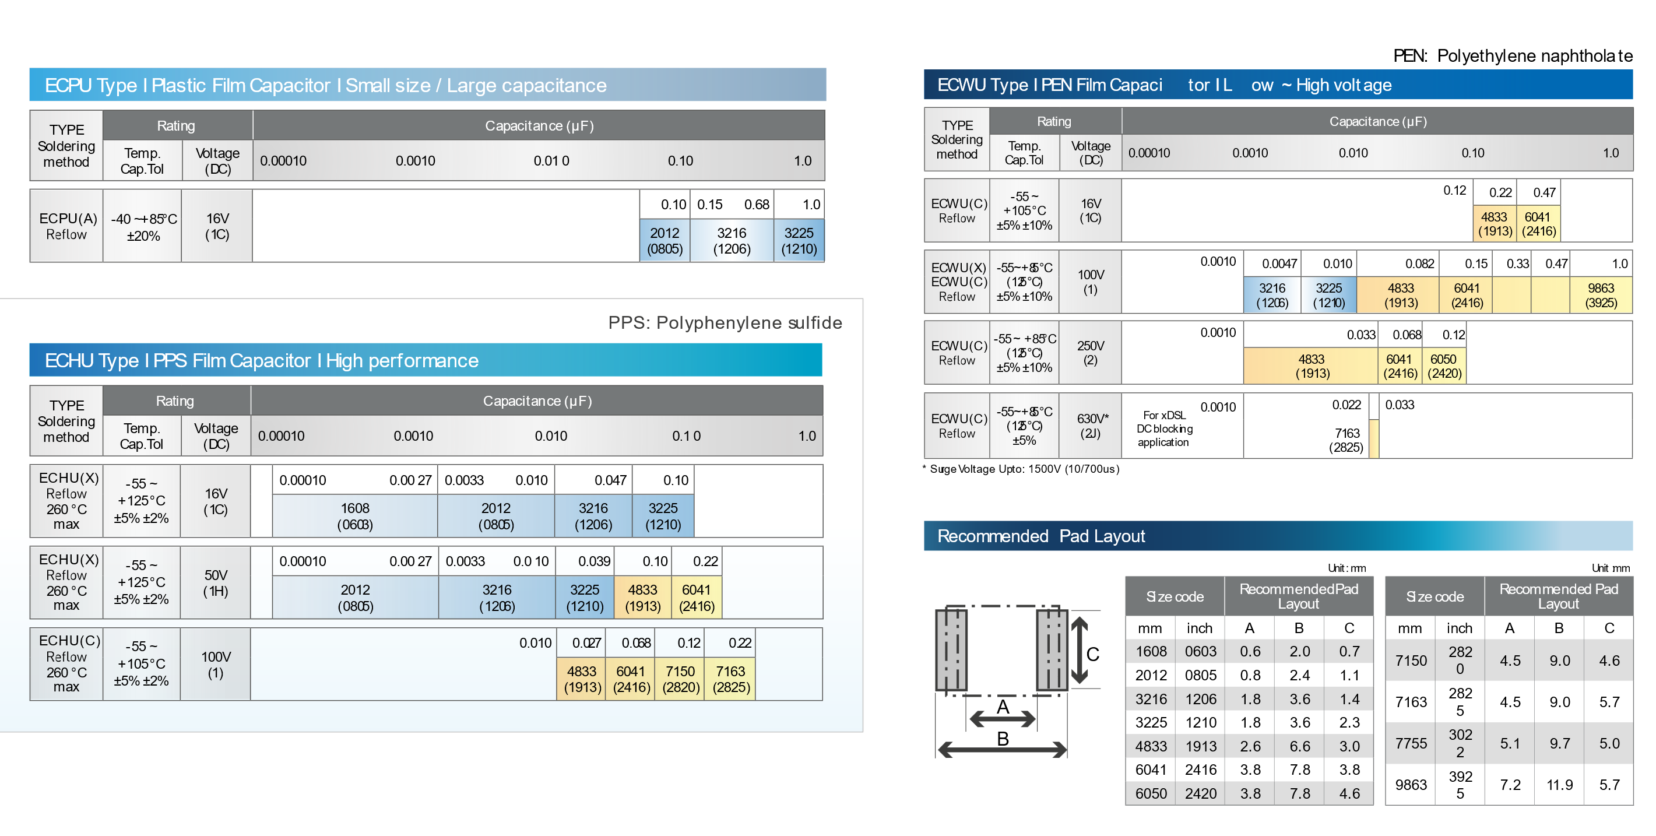Click the Surge Voltage footnote text
This screenshot has width=1656, height=836.
coord(1021,469)
